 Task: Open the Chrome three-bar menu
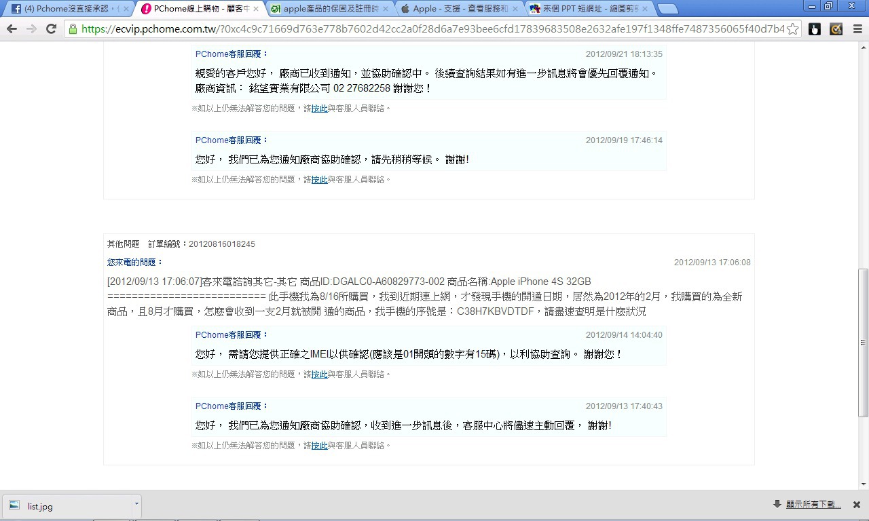pyautogui.click(x=857, y=29)
